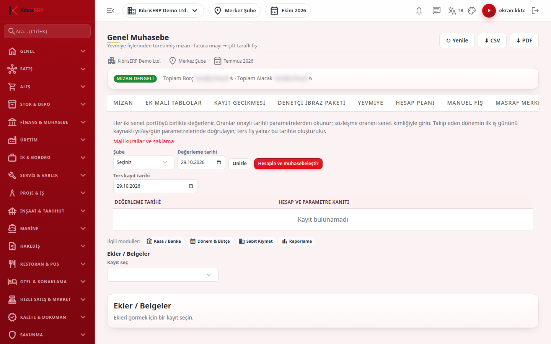Switch language using TR translate icon

click(455, 11)
